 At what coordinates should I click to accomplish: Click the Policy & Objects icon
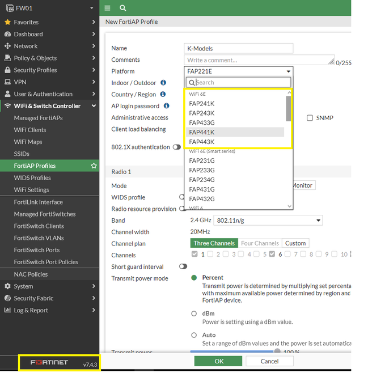(8, 58)
